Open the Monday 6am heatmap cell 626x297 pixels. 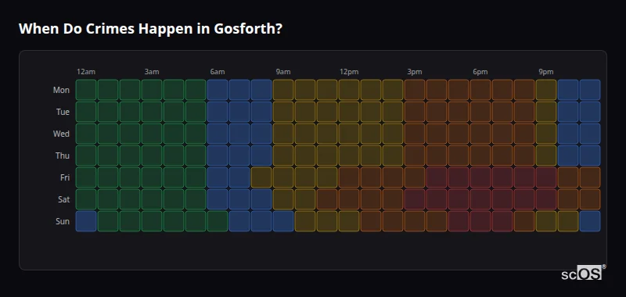coord(218,90)
